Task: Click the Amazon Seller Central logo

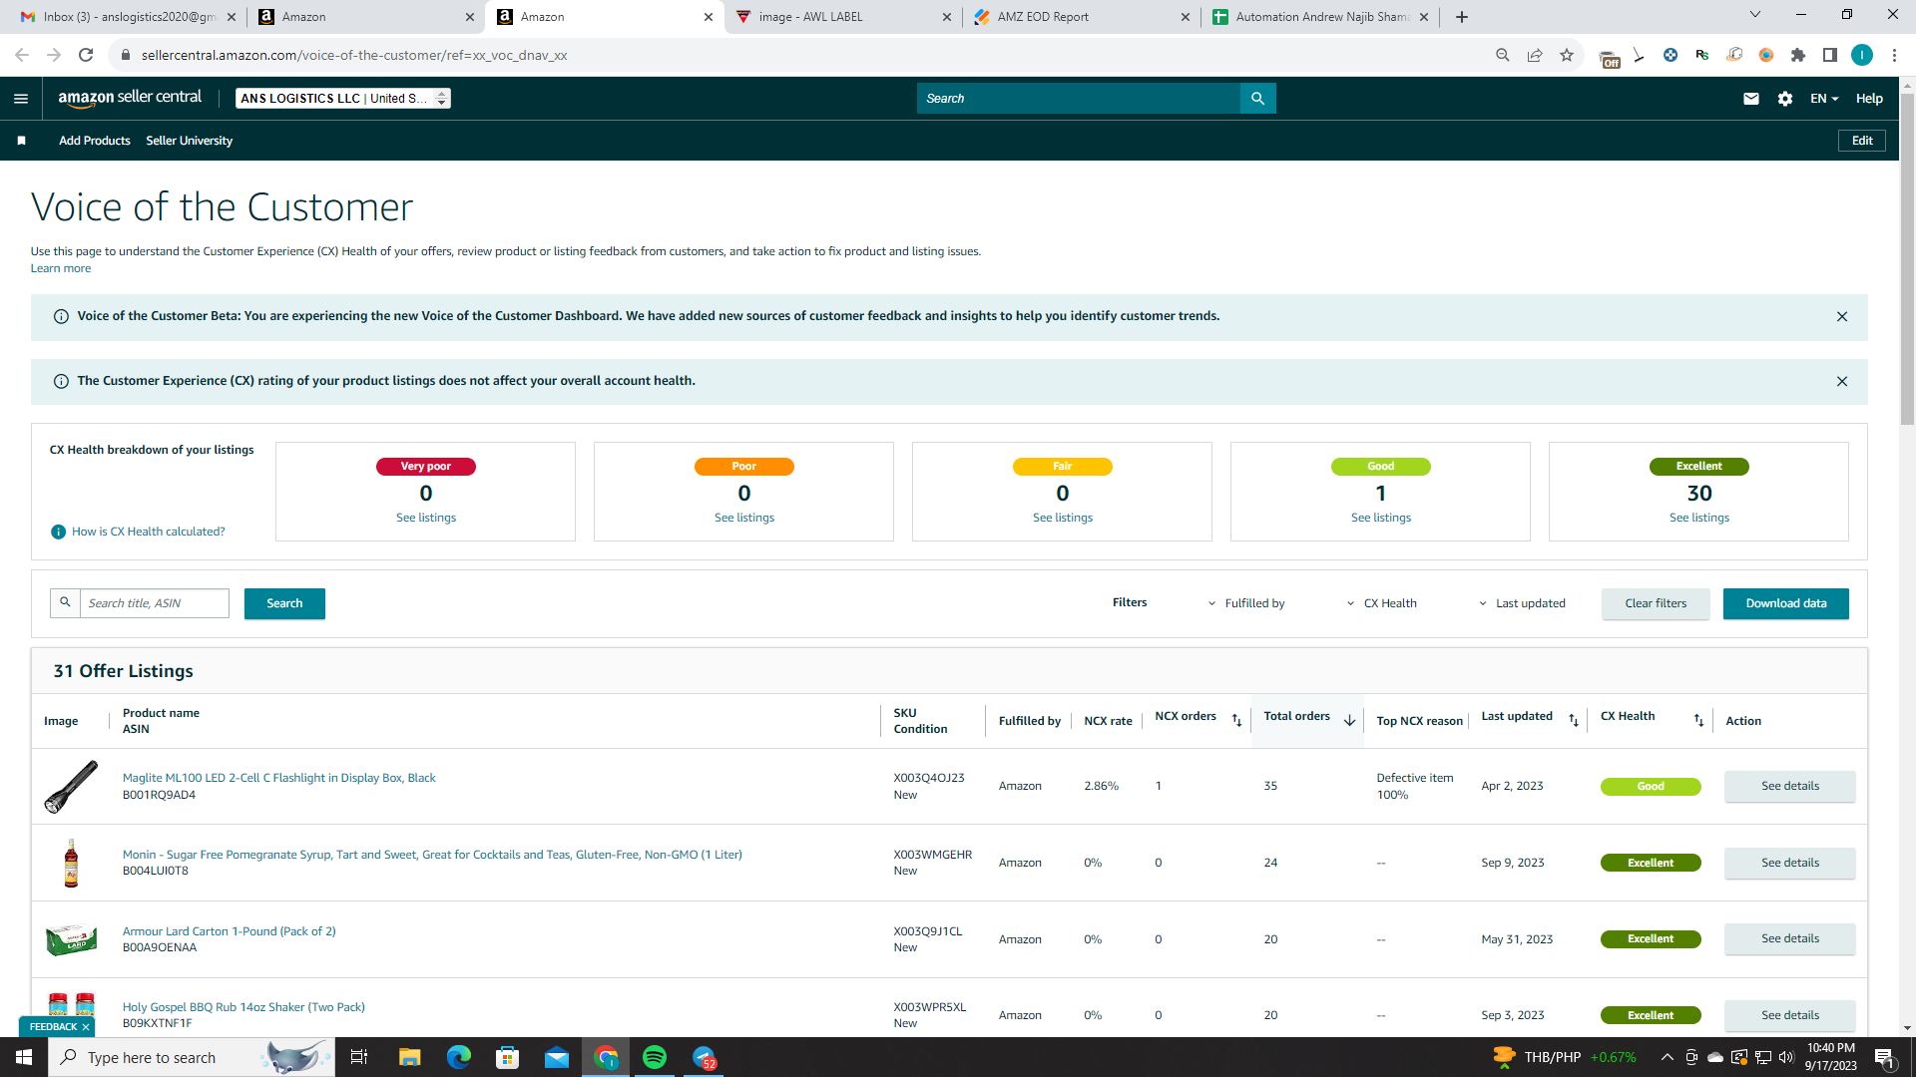Action: (130, 98)
